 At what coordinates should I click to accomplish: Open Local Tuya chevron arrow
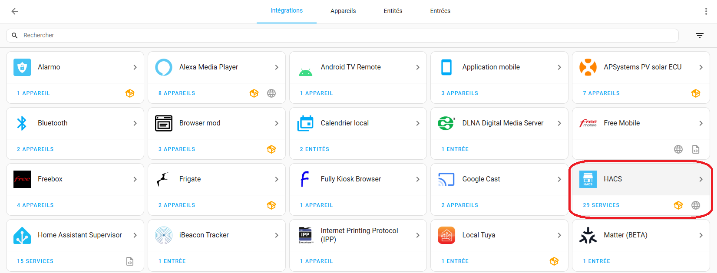(559, 235)
